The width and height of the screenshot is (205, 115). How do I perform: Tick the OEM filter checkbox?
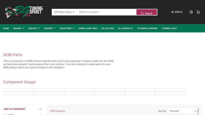[5, 114]
